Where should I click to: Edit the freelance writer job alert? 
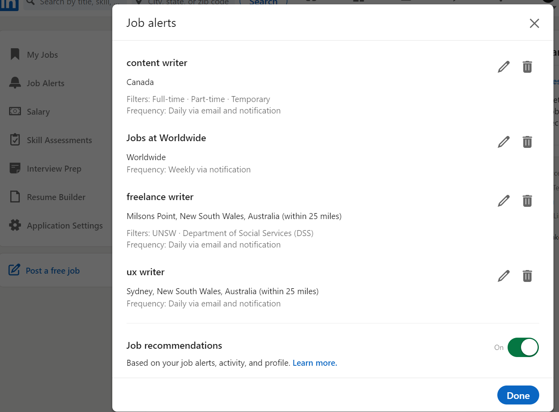(503, 201)
